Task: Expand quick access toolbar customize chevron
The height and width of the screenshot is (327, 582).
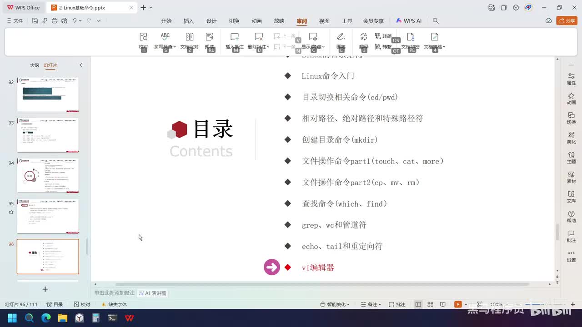Action: (99, 21)
